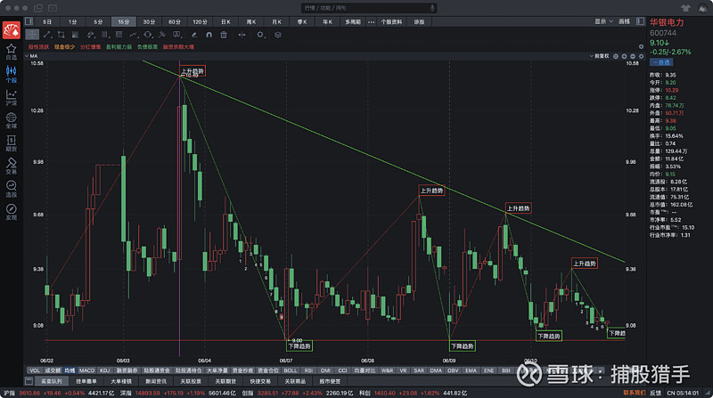Viewport: 713px width, 398px height.
Task: Click 联系我们 contact link in status bar
Action: [x=634, y=393]
